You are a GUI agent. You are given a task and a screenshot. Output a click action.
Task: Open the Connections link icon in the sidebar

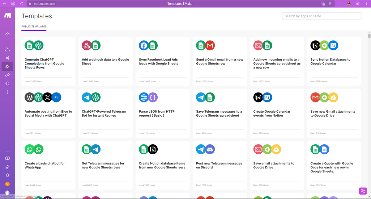click(x=7, y=75)
